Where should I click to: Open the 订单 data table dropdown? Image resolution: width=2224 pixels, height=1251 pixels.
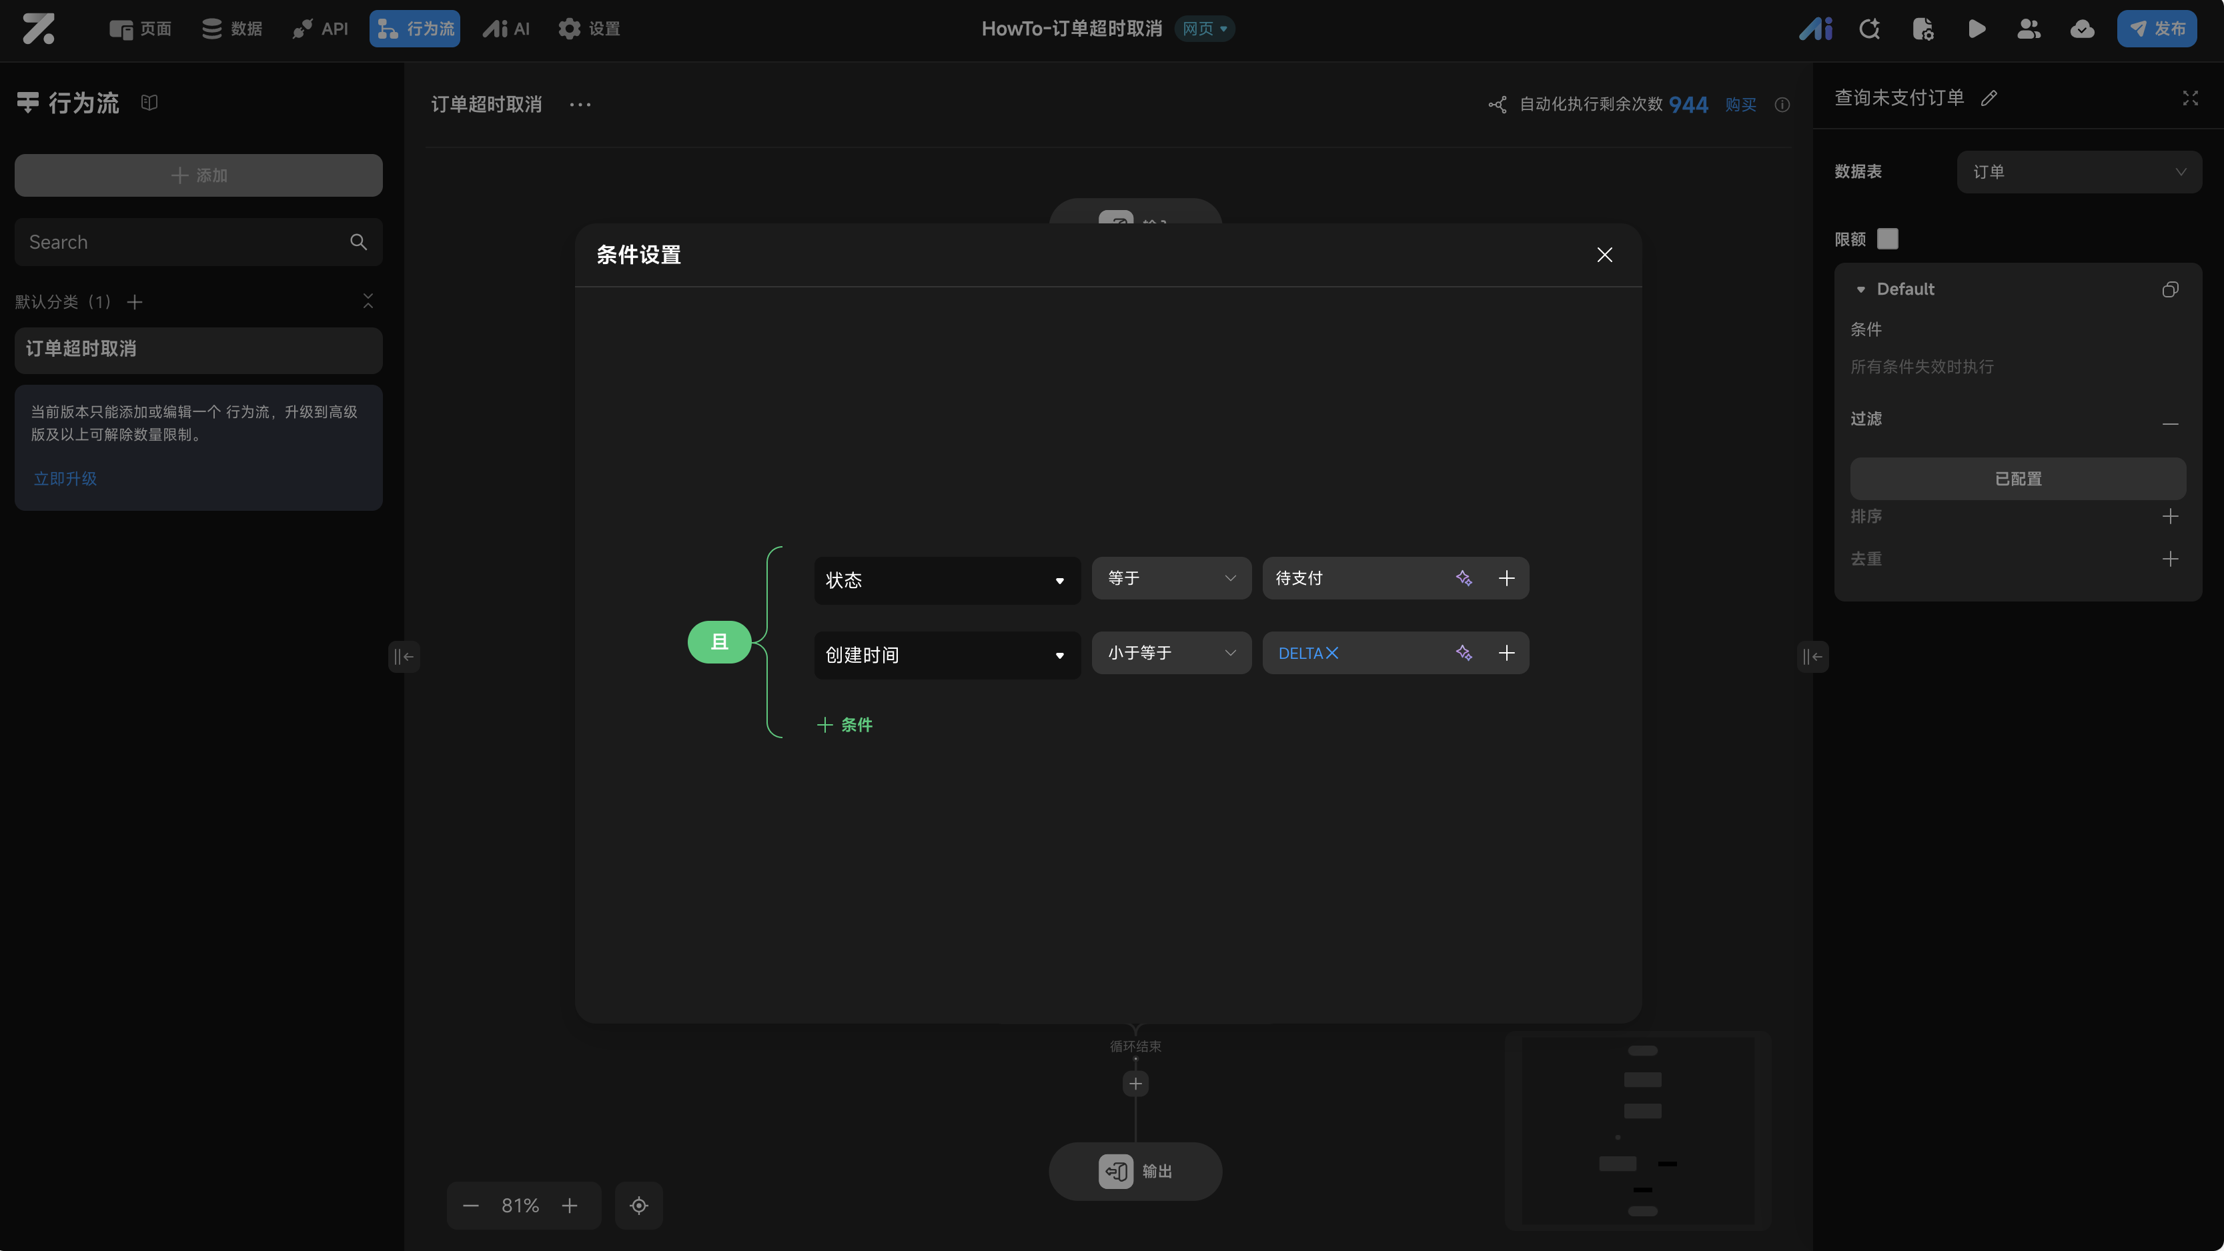click(x=2078, y=172)
